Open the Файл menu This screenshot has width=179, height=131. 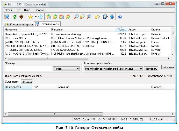tap(8, 10)
